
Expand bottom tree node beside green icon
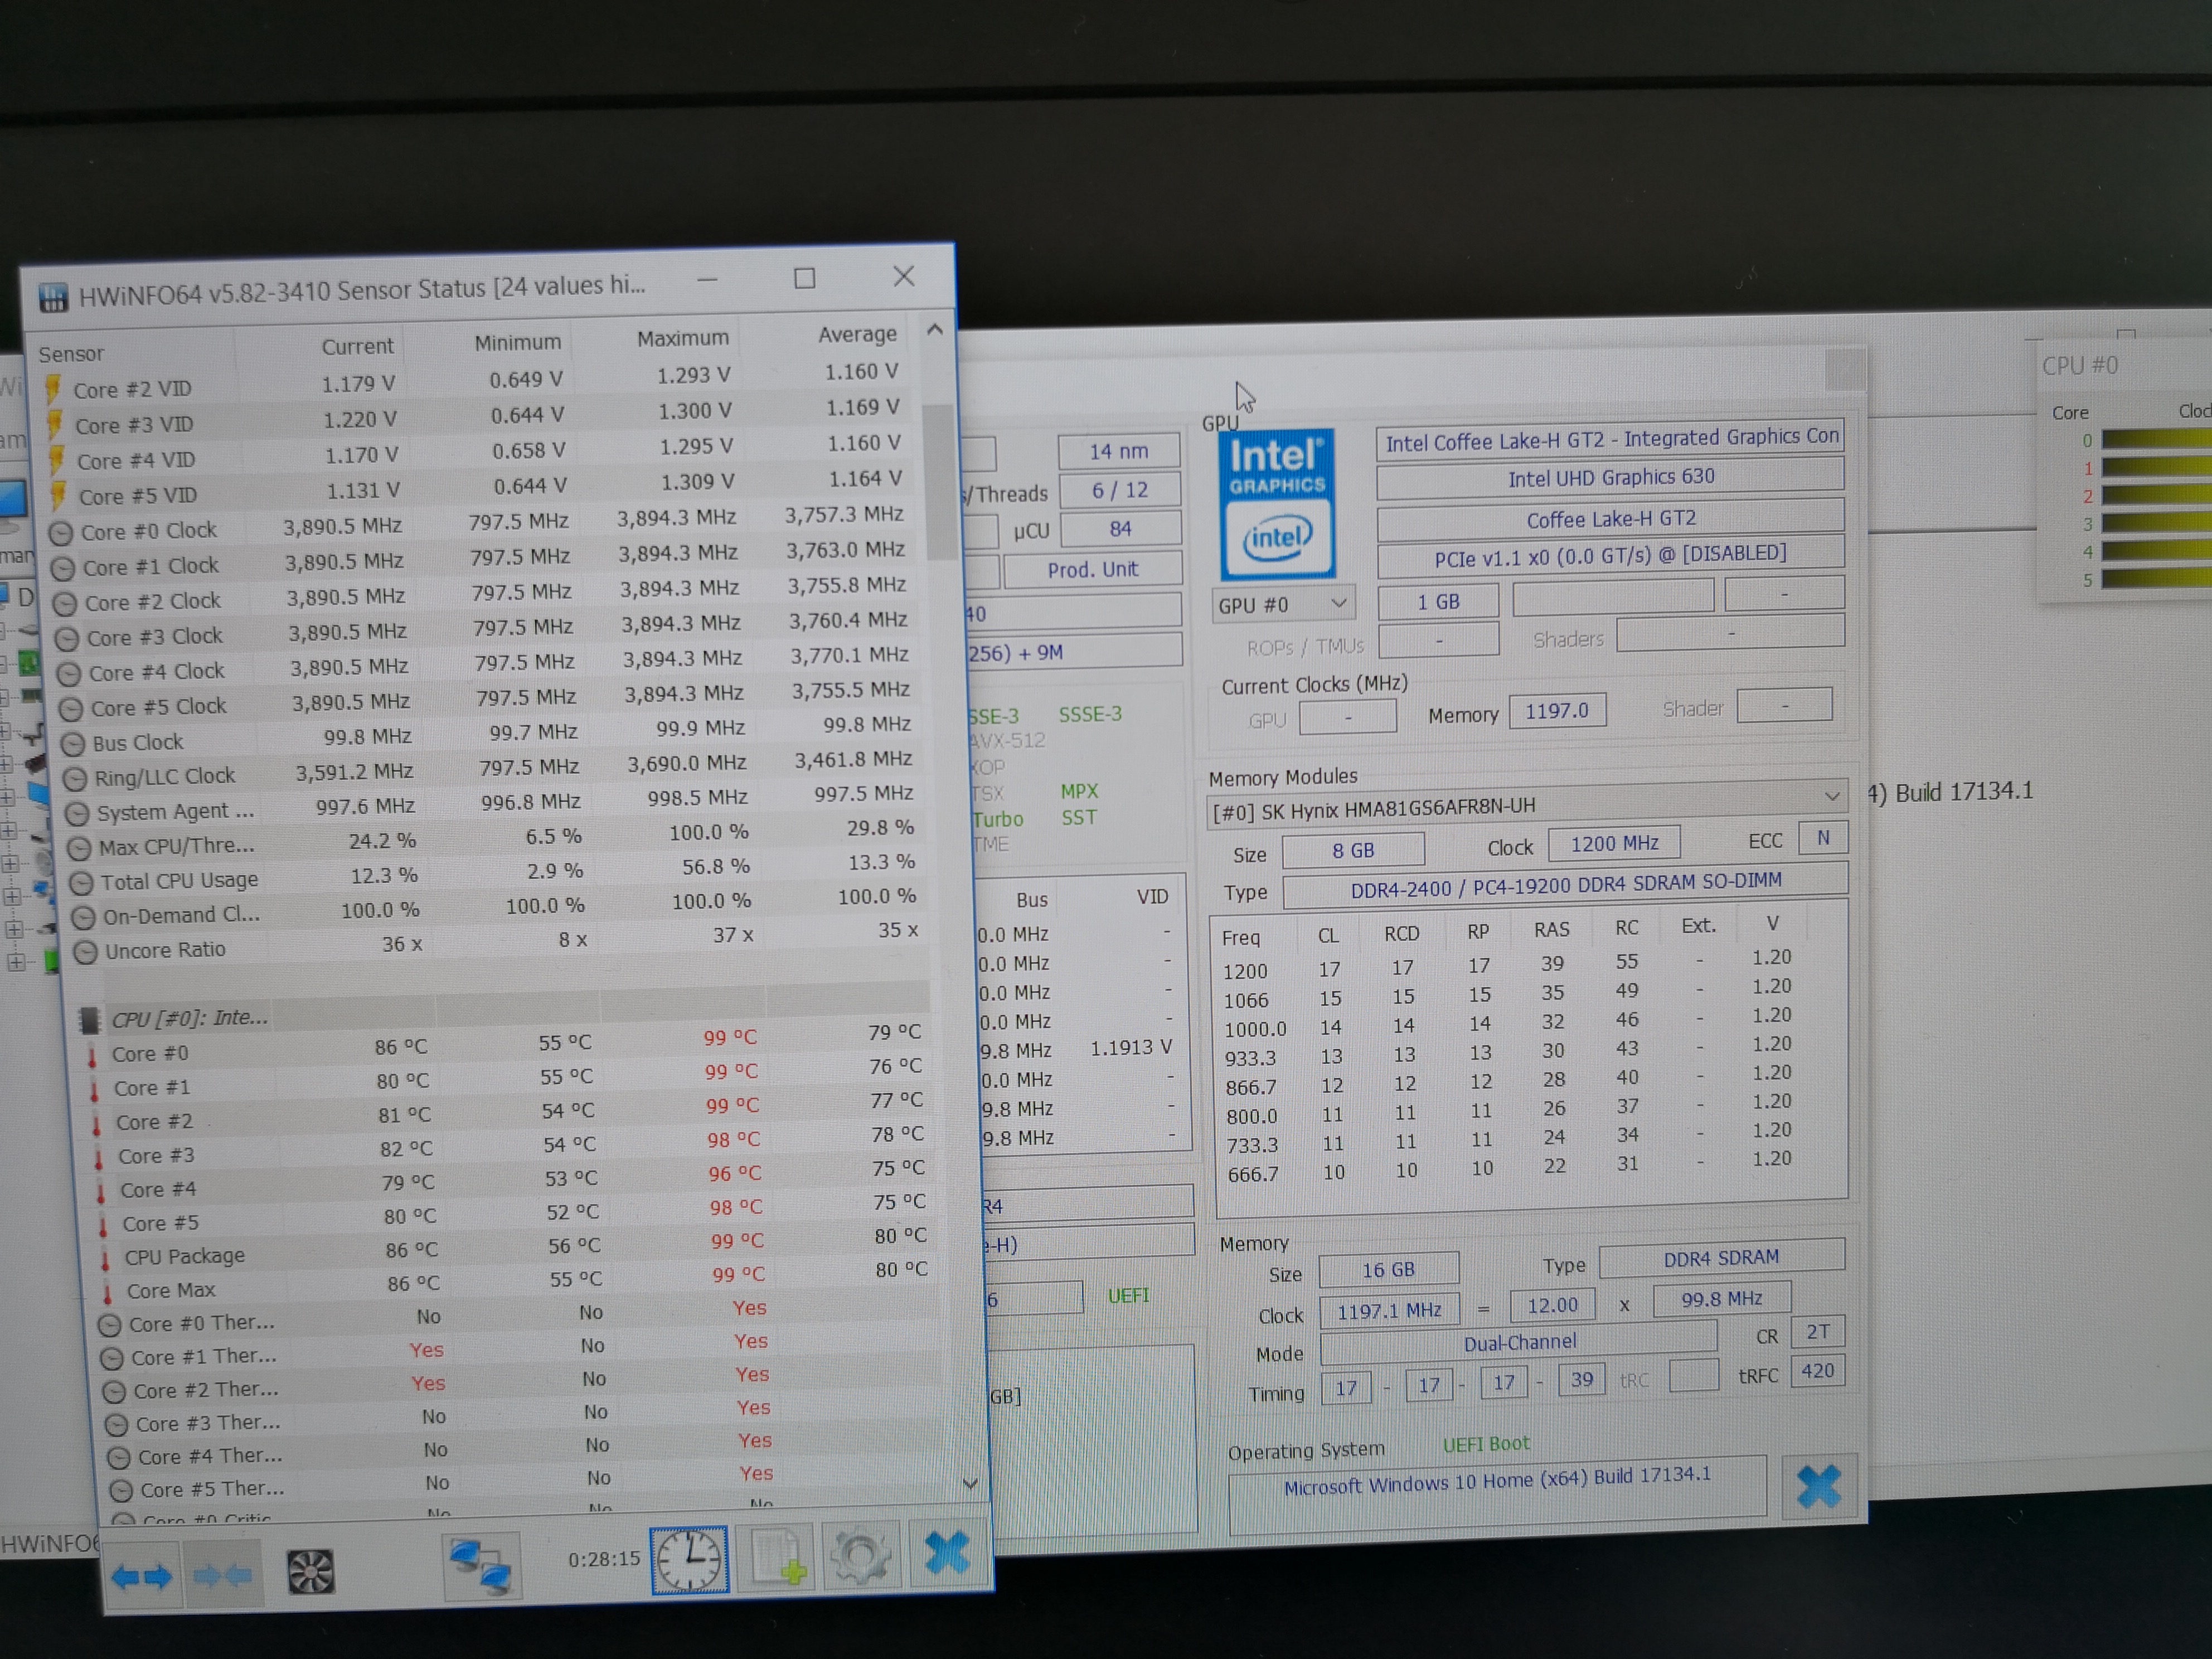(16, 962)
